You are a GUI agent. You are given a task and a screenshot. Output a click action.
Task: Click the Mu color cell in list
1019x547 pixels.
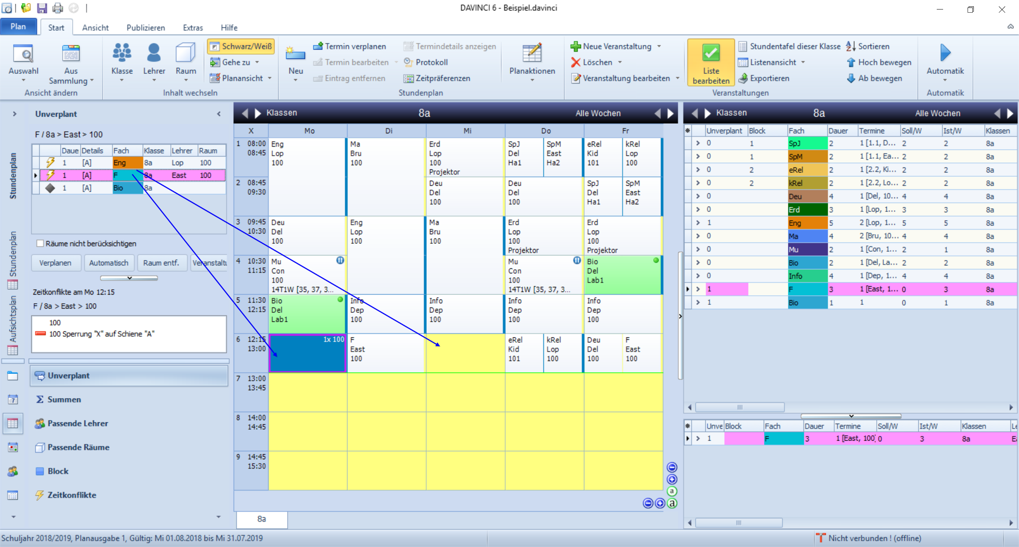point(807,250)
